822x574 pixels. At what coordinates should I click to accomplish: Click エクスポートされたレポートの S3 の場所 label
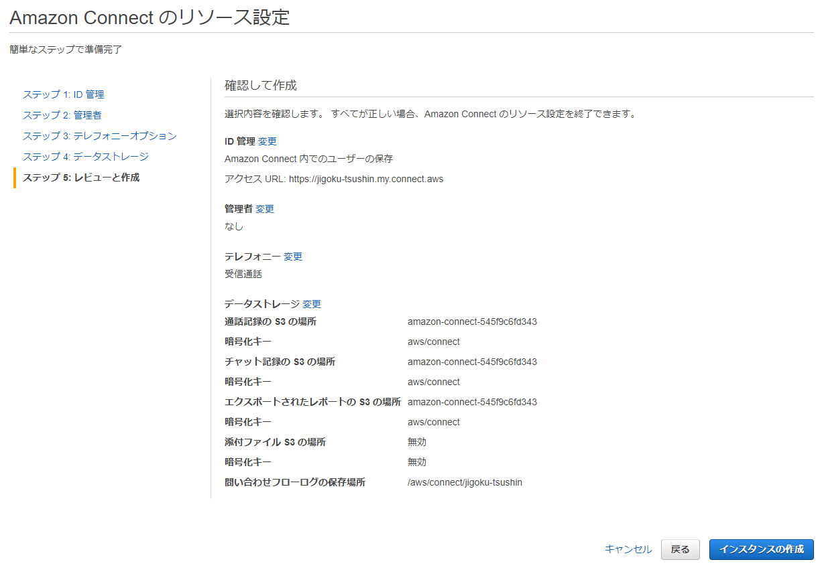point(312,402)
